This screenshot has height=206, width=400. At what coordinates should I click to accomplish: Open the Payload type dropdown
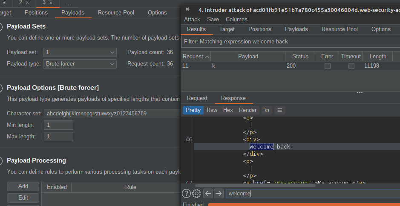(x=80, y=63)
